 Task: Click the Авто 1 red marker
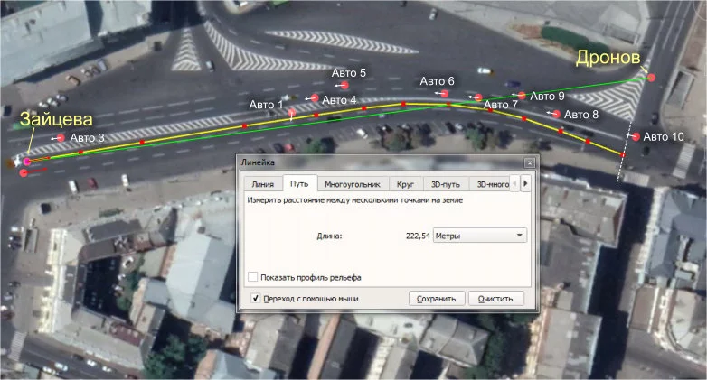292,112
